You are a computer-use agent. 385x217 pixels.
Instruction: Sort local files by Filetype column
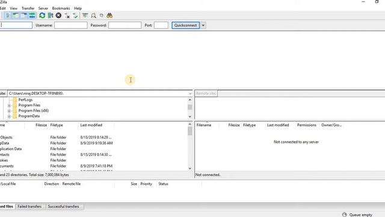pyautogui.click(x=57, y=125)
